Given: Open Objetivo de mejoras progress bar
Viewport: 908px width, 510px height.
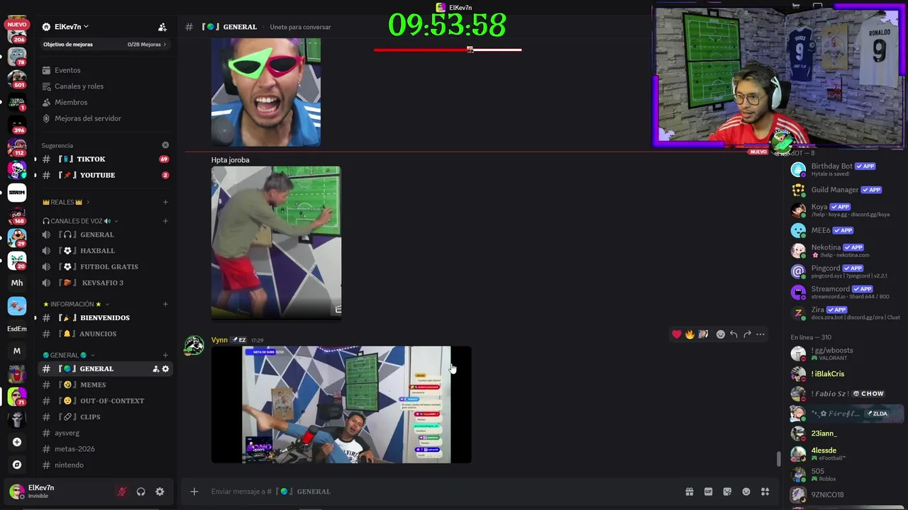Looking at the screenshot, I should click(x=105, y=45).
